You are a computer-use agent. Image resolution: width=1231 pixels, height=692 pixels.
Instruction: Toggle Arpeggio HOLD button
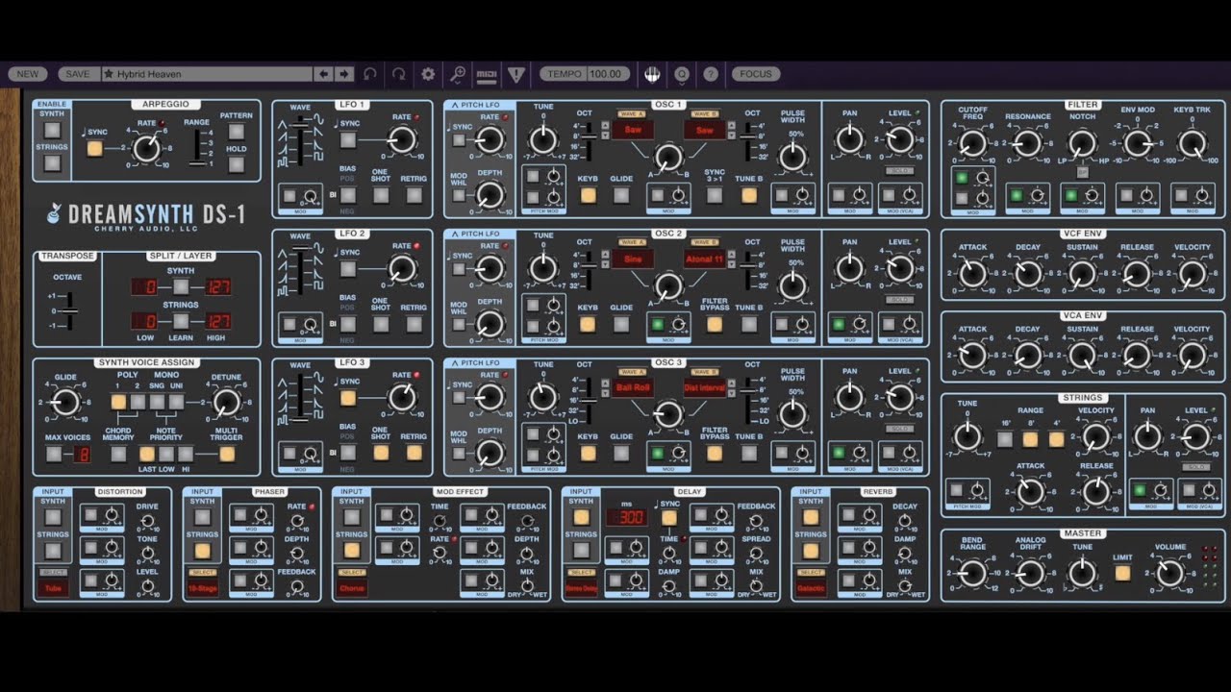[x=236, y=164]
